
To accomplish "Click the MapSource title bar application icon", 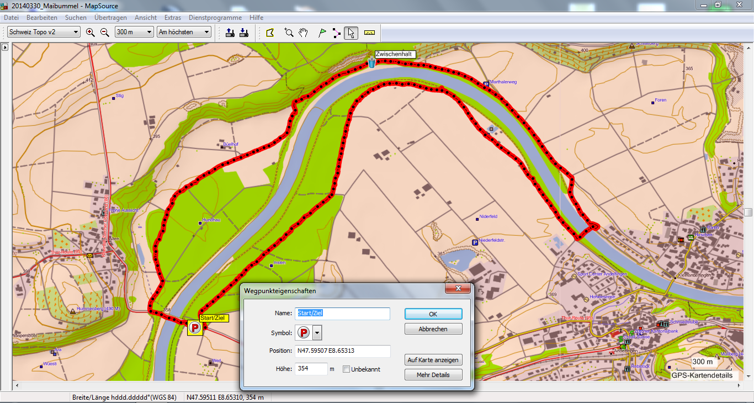I will click(x=5, y=6).
